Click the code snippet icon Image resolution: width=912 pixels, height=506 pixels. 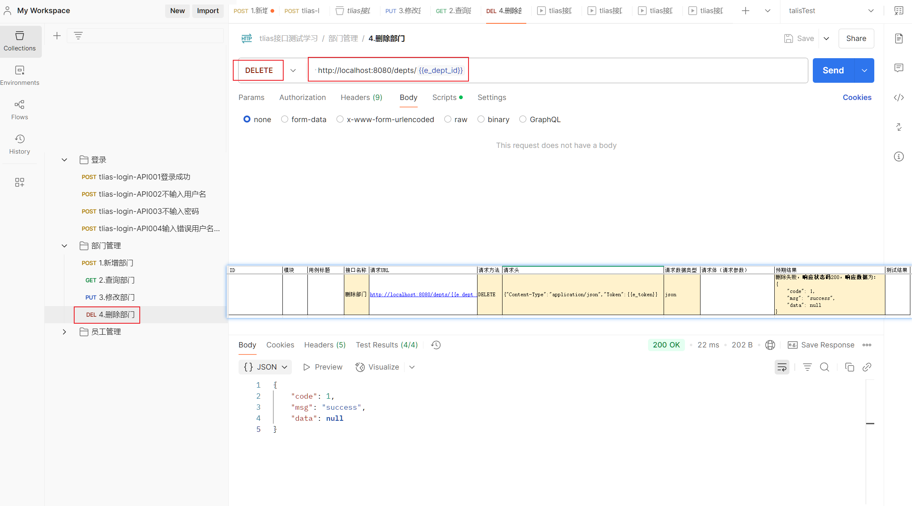pos(898,98)
